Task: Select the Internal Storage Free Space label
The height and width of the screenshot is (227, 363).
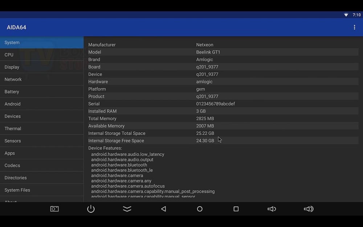Action: (116, 141)
